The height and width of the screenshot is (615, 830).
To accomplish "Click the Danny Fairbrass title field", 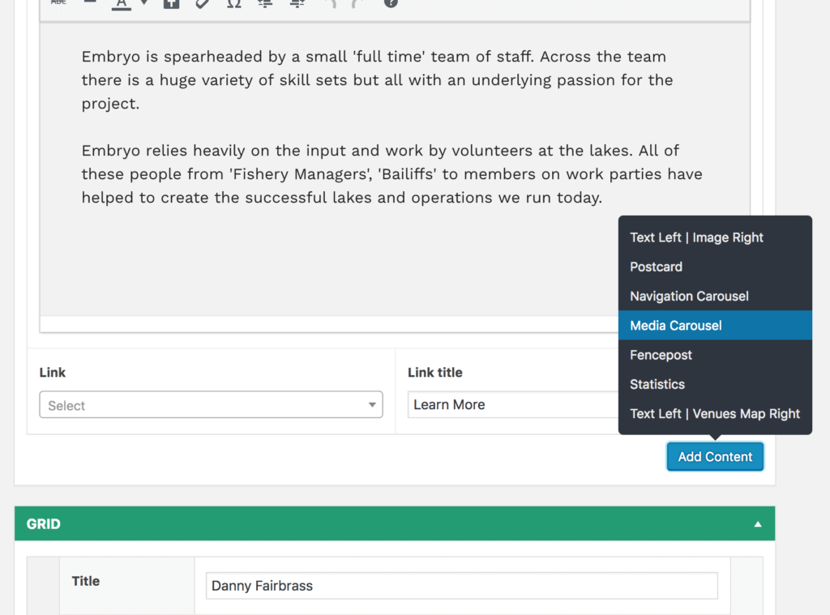I will tap(461, 585).
